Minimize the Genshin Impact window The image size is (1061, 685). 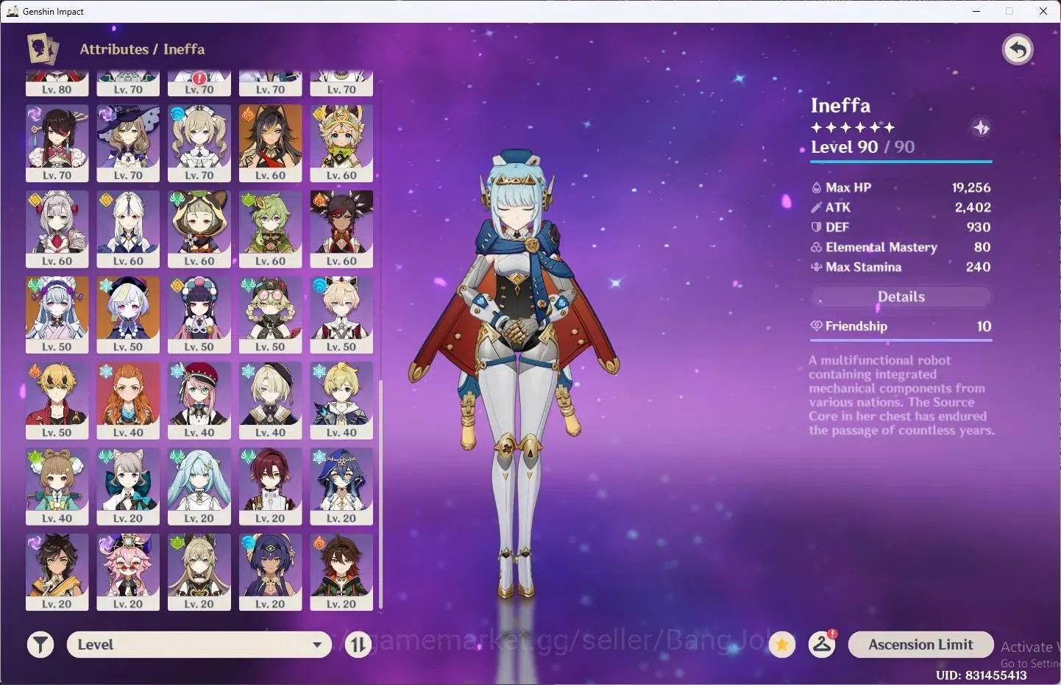pyautogui.click(x=976, y=11)
